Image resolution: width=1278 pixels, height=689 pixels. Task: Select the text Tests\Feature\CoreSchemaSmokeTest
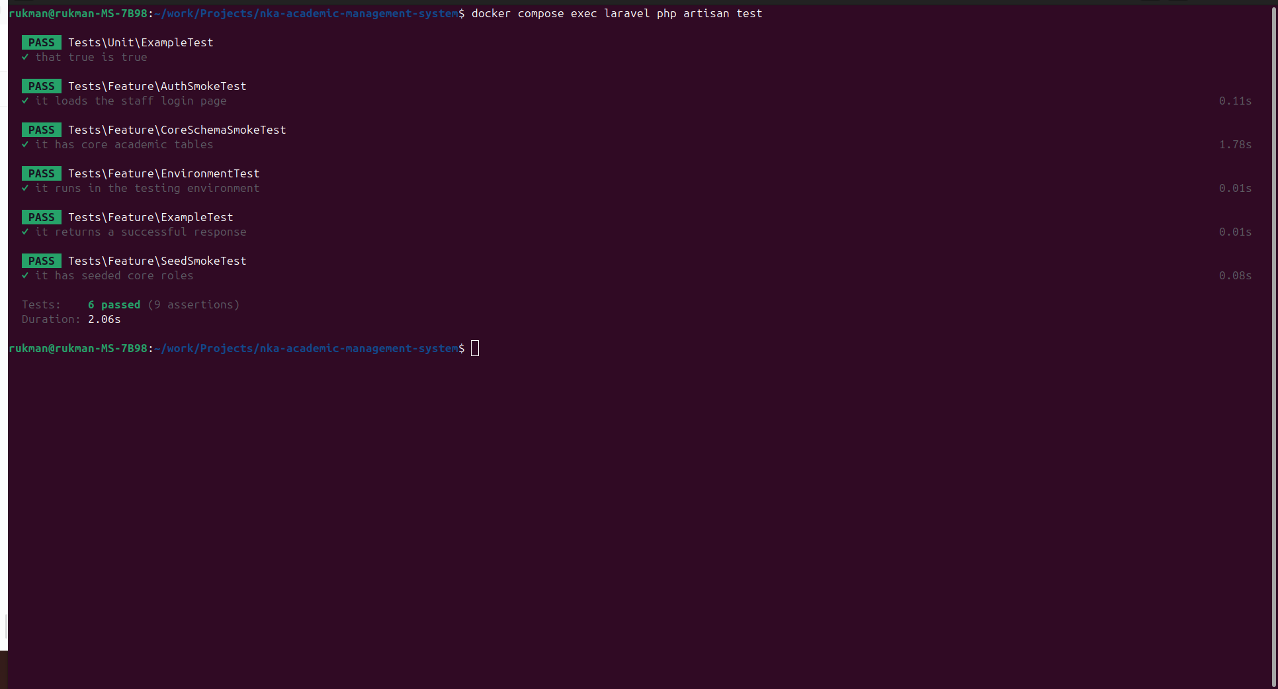click(x=177, y=130)
